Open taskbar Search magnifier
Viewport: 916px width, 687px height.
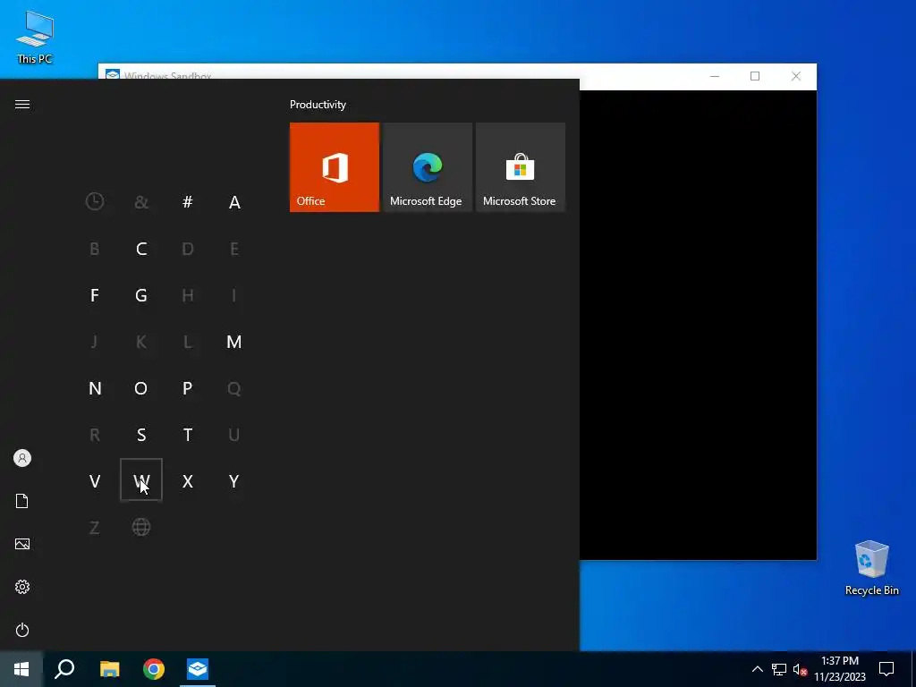tap(64, 669)
